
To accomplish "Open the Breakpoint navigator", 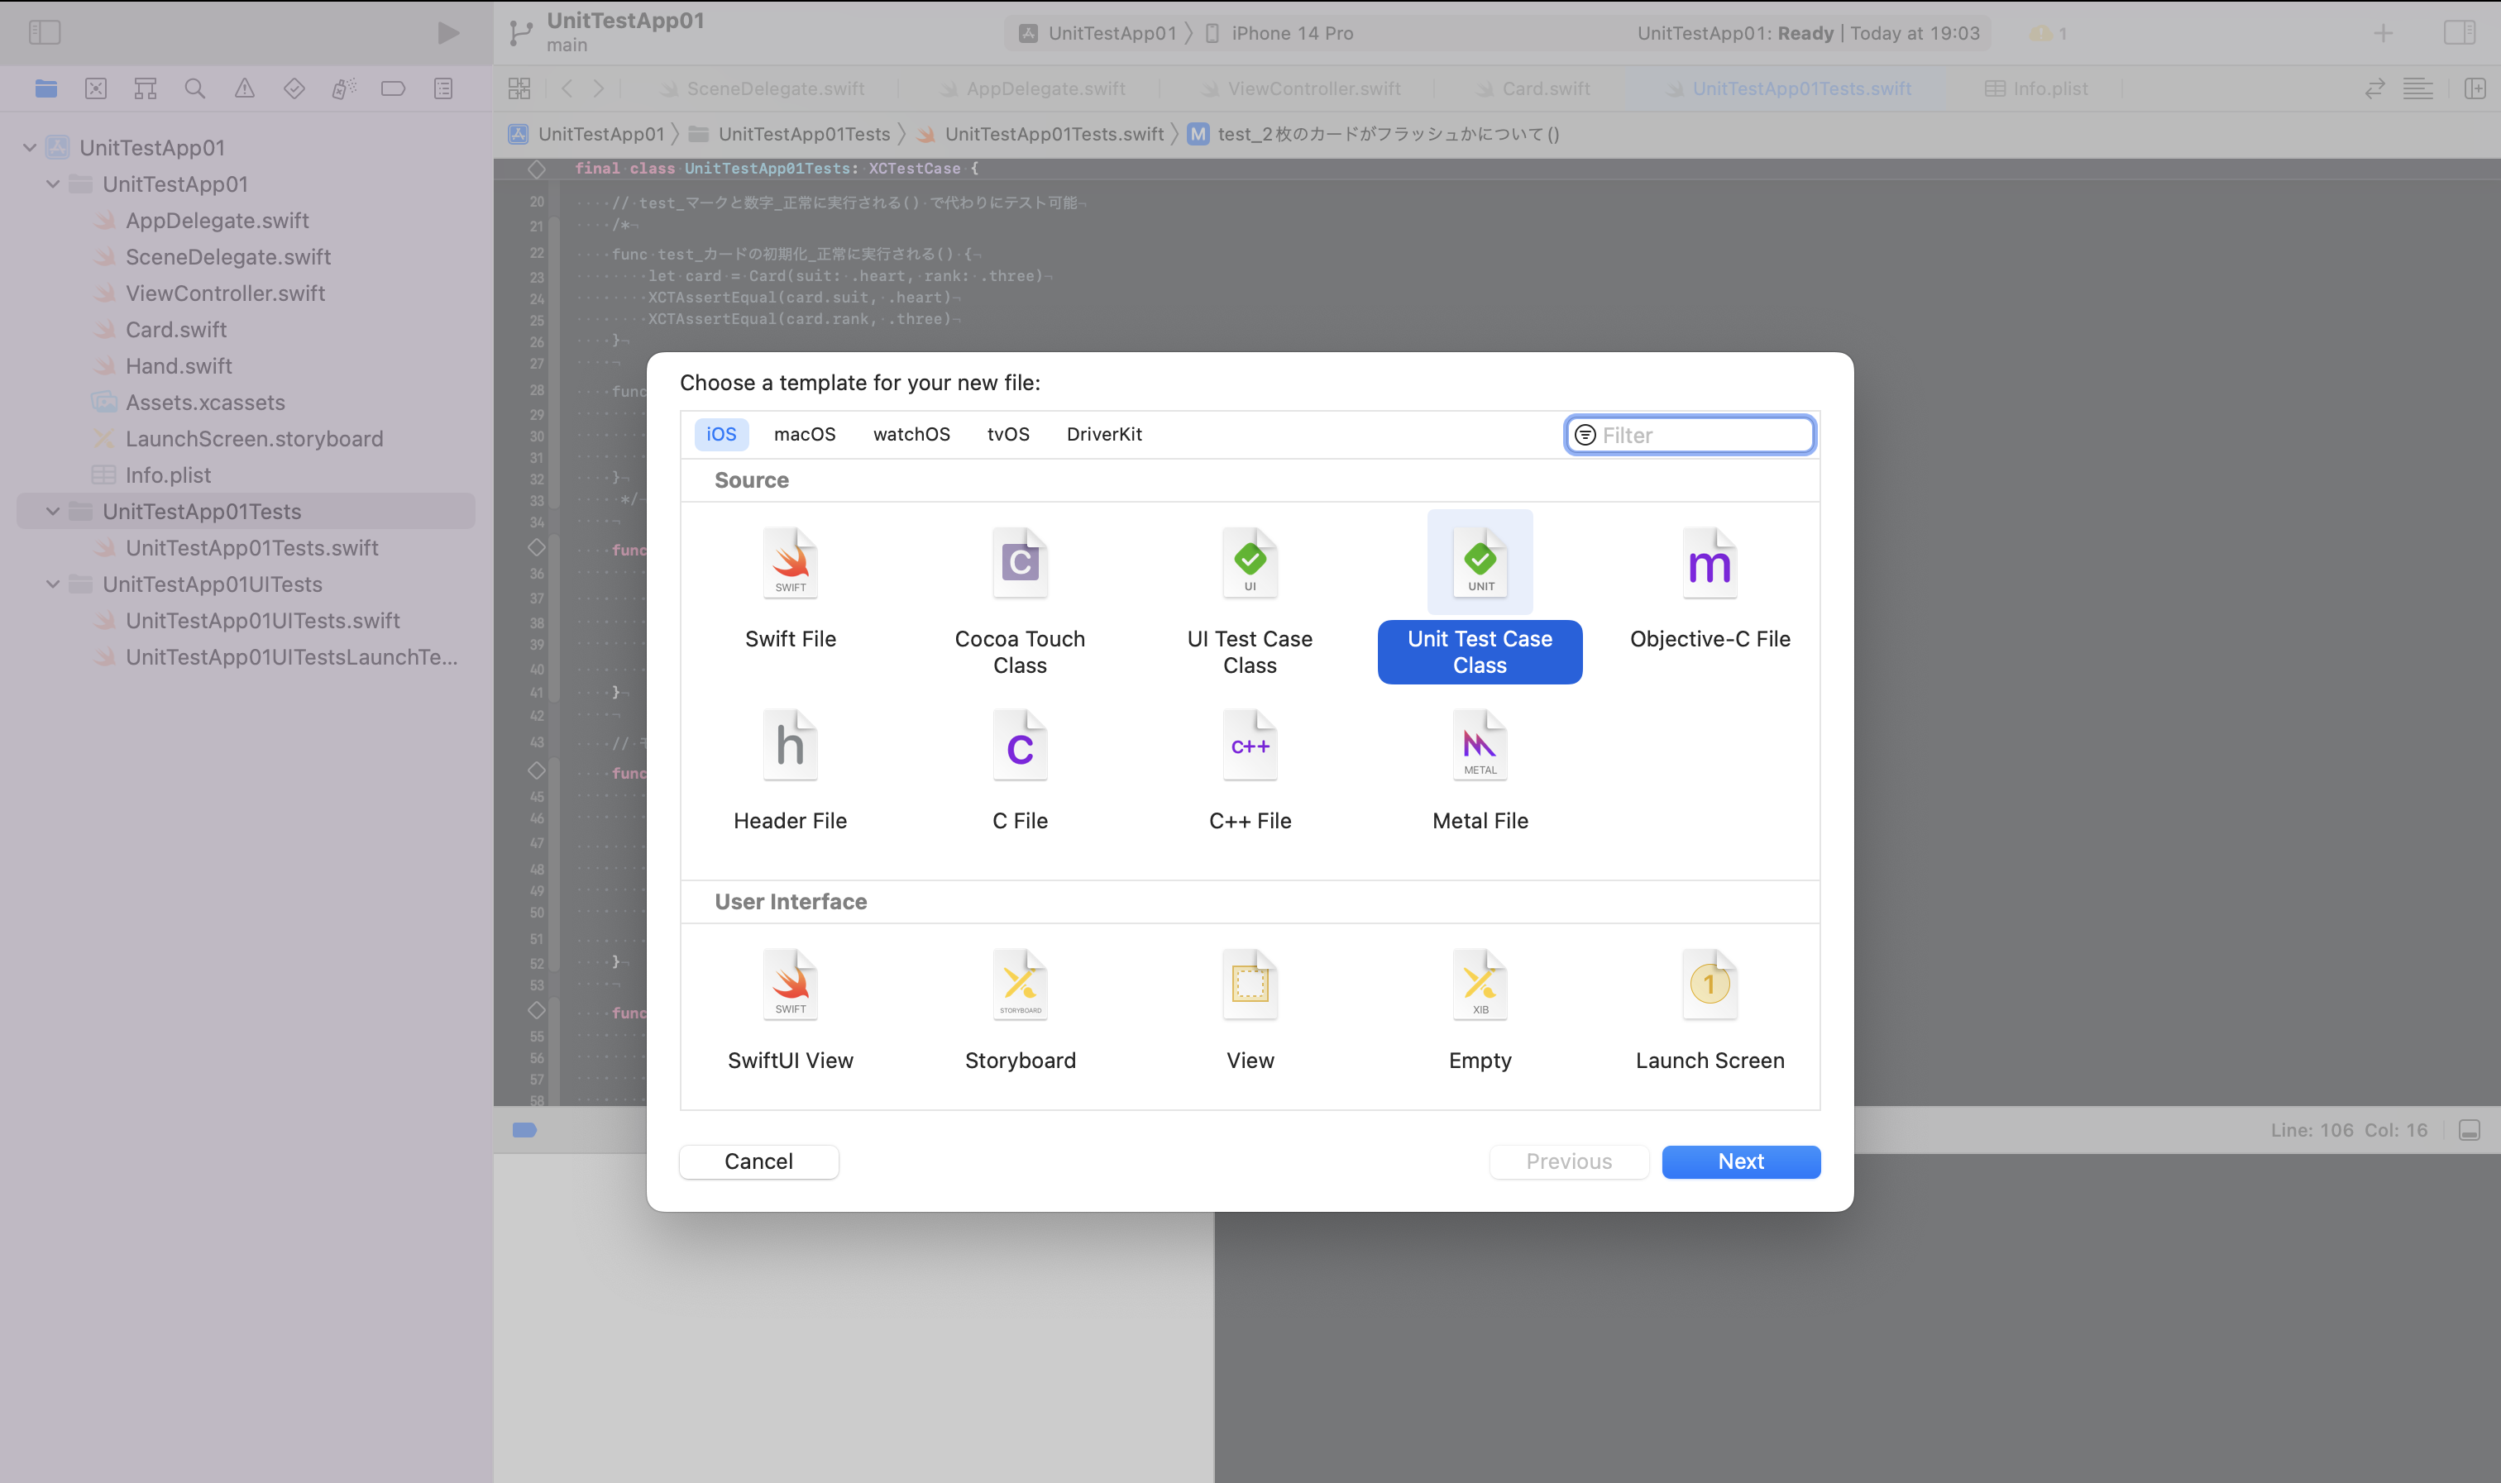I will [393, 89].
